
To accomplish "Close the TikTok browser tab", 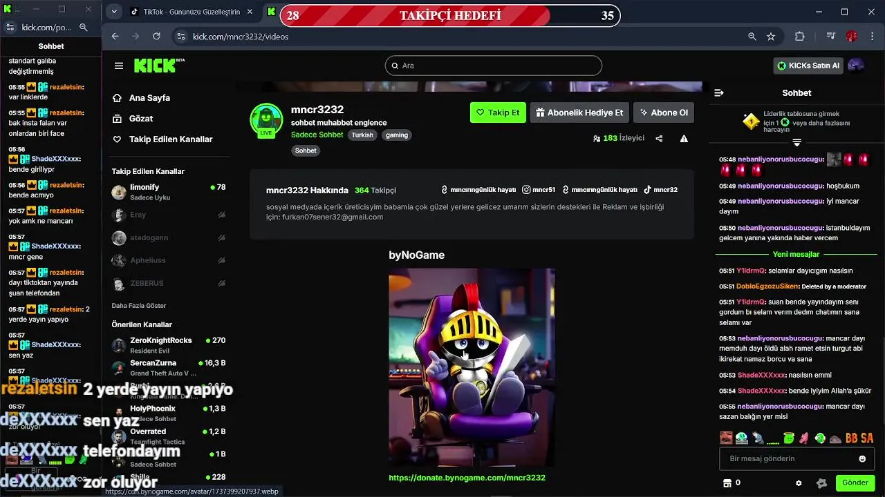I will pos(250,12).
